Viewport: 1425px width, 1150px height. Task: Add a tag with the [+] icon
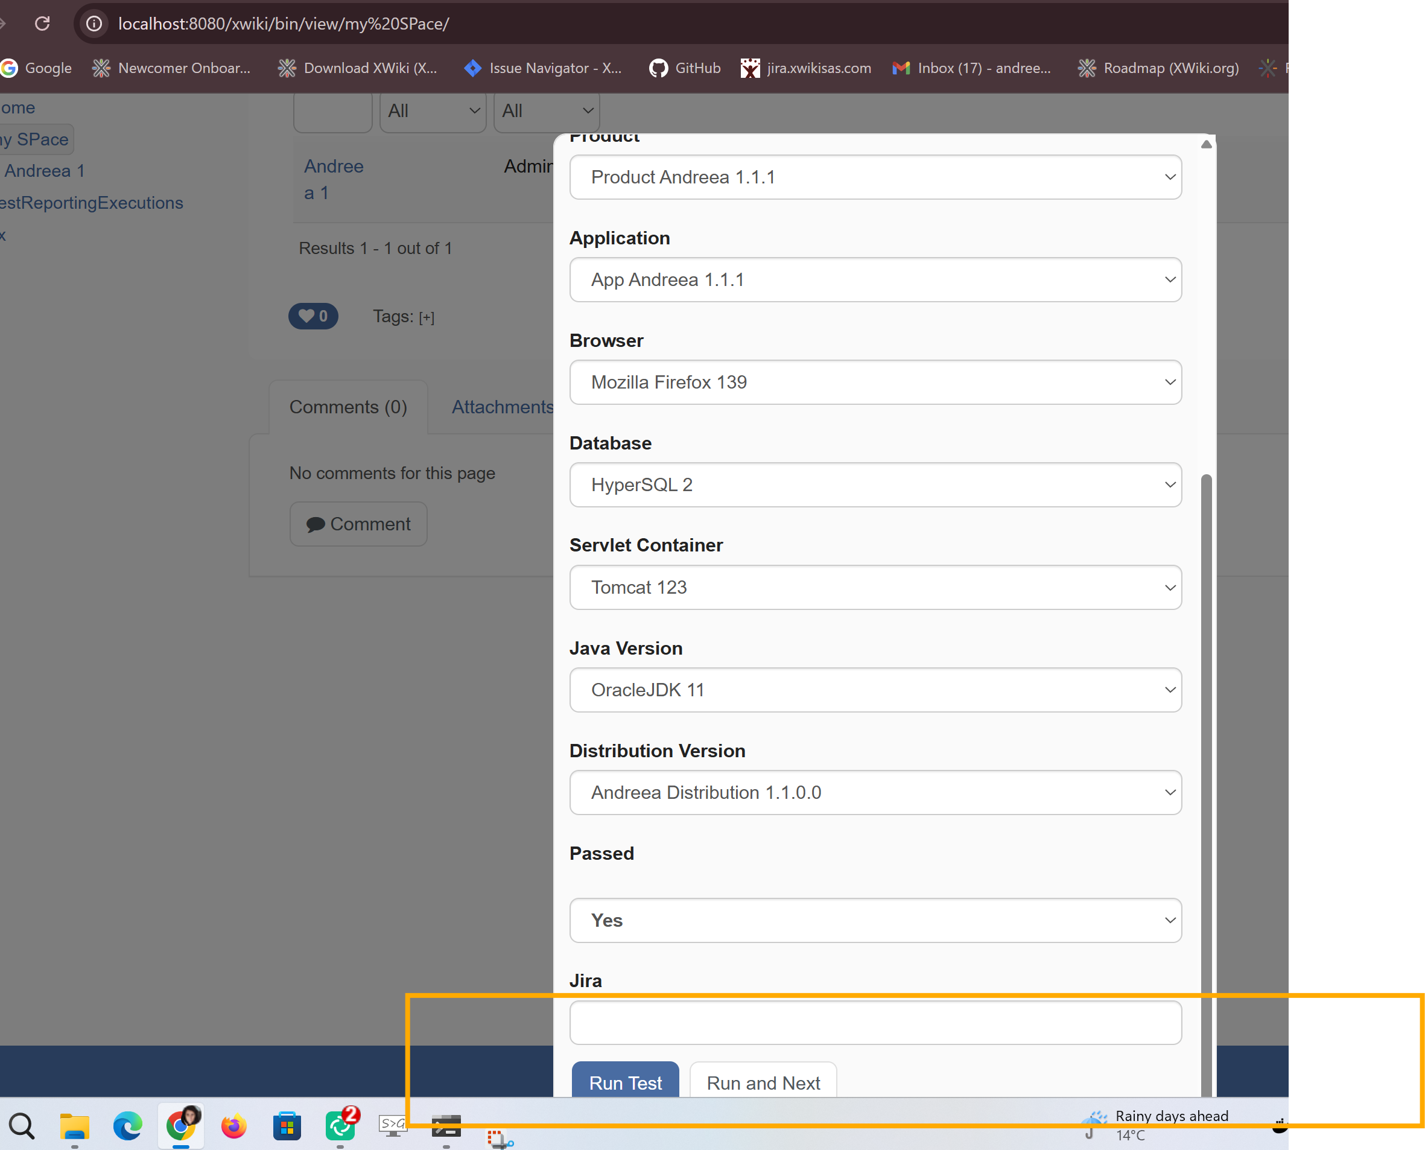[x=427, y=318]
